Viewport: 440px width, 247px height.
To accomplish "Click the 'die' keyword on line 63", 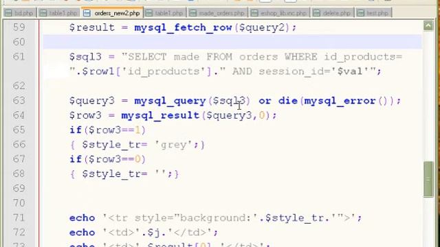I will pyautogui.click(x=288, y=101).
